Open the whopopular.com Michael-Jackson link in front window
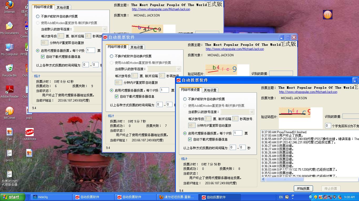Image resolution: width=359 pixels, height=201 pixels. pyautogui.click(x=308, y=92)
